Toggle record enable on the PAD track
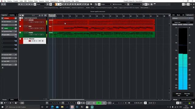This screenshot has width=195, height=109. (30, 28)
